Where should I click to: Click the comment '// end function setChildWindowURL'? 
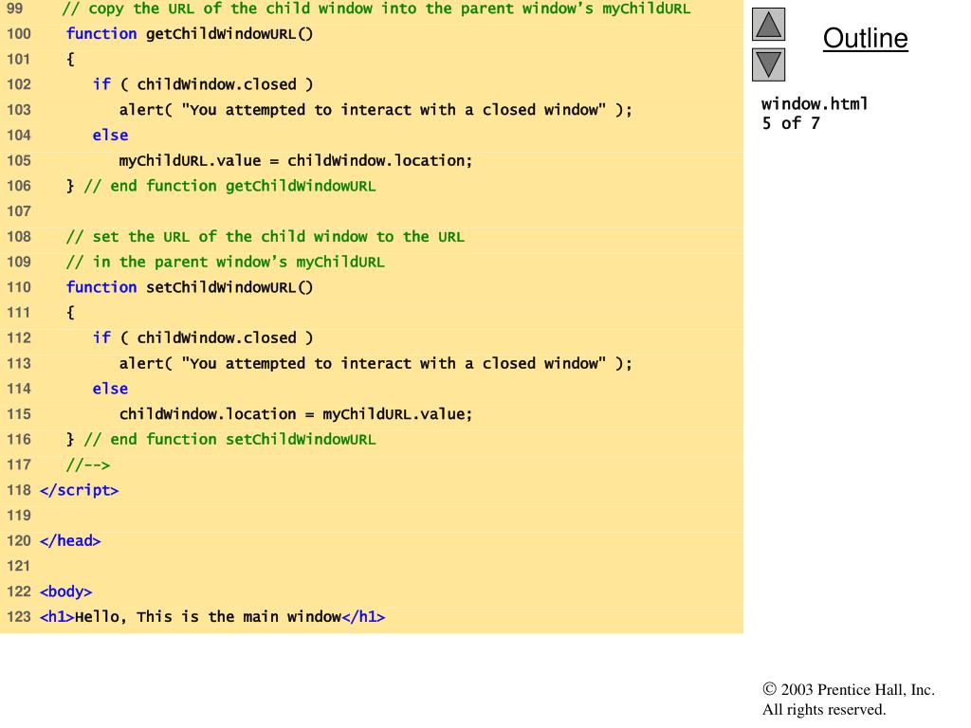[229, 440]
